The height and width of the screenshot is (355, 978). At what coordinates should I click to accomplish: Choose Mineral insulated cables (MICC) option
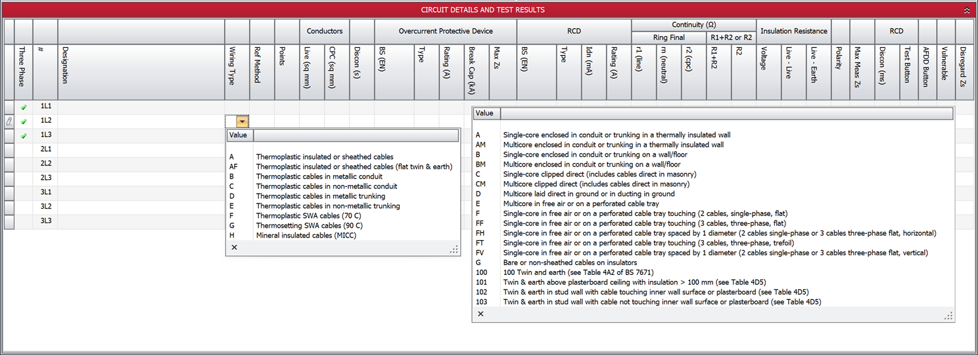[306, 236]
